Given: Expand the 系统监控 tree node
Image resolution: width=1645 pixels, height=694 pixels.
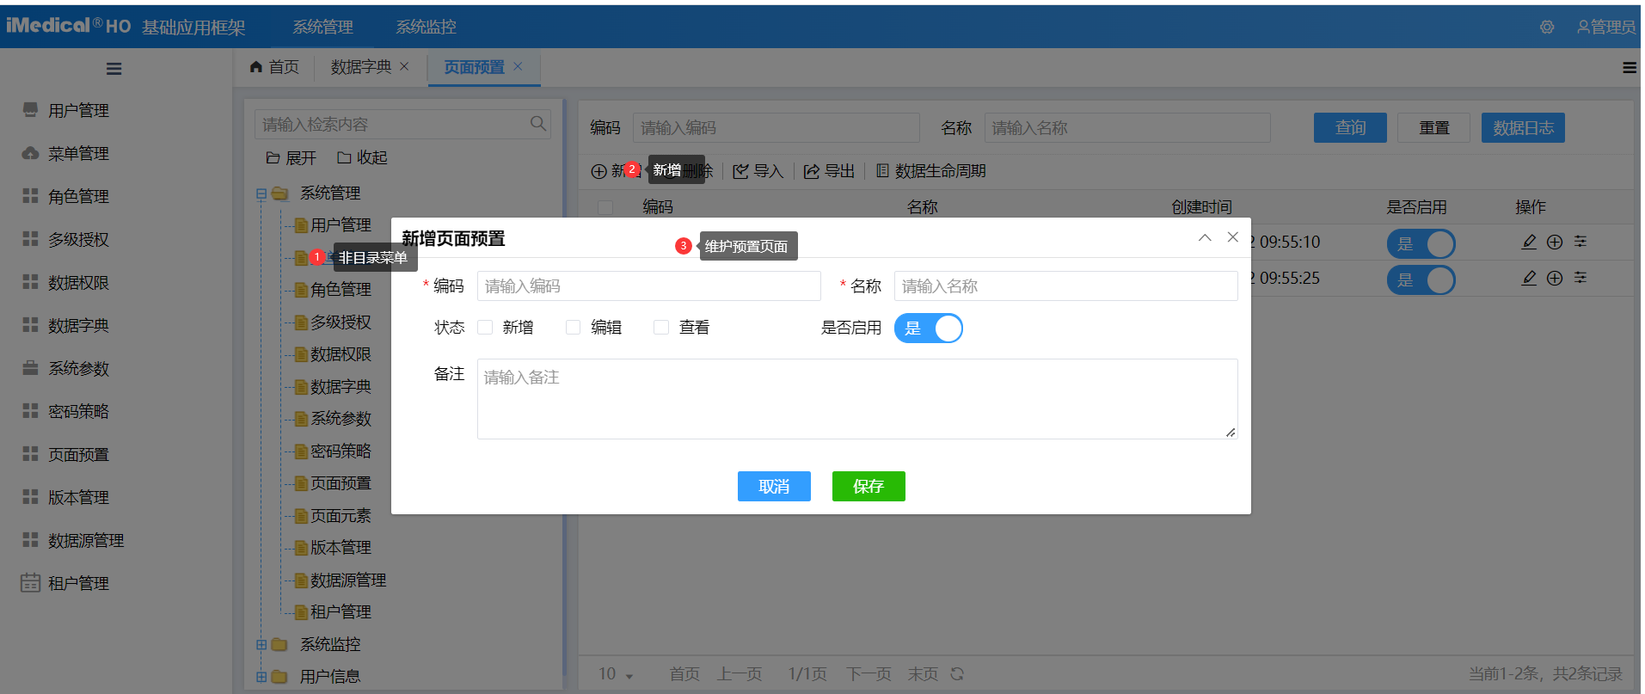Looking at the screenshot, I should click(261, 644).
